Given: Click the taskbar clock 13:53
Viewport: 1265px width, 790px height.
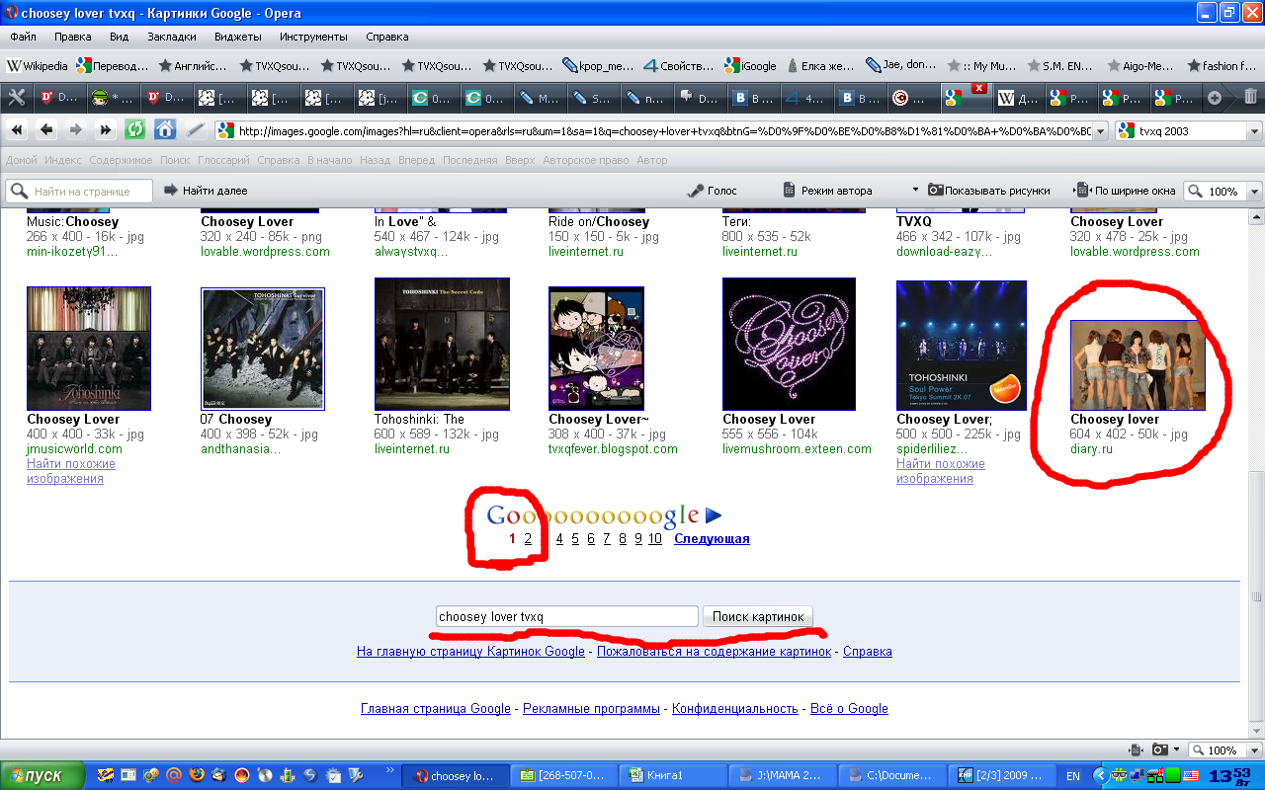Looking at the screenshot, I should (1230, 776).
